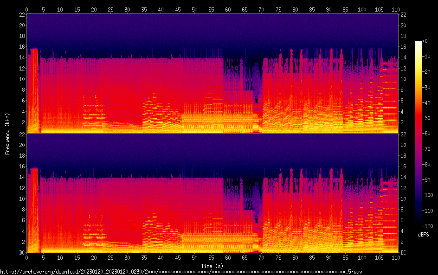Click the 75 second mark on the bottom time axis
This screenshot has height=275, width=438.
tap(278, 257)
